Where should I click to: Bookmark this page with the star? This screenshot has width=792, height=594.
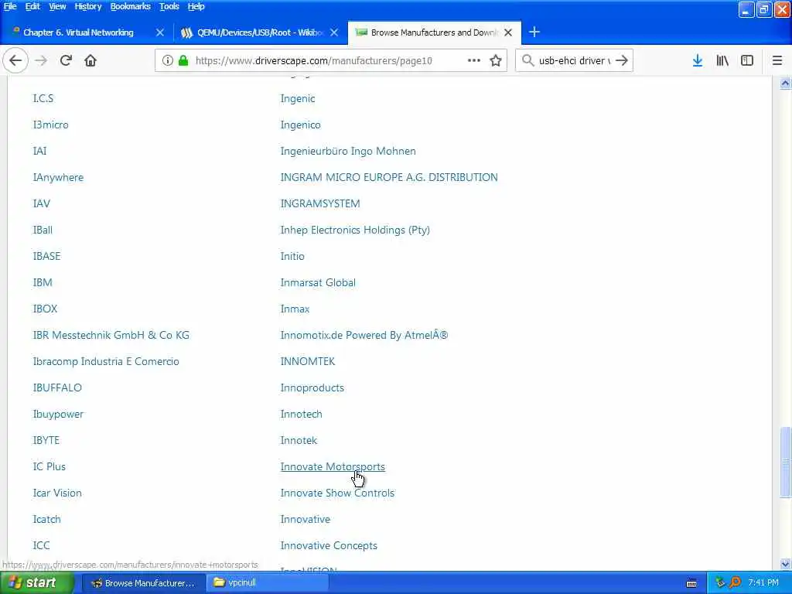(496, 60)
